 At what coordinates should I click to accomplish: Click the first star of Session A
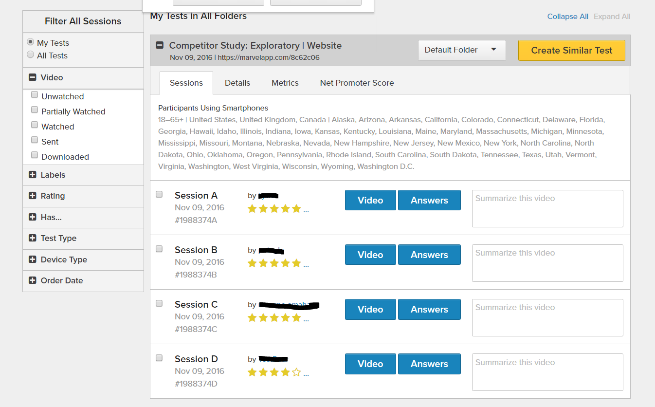[252, 209]
